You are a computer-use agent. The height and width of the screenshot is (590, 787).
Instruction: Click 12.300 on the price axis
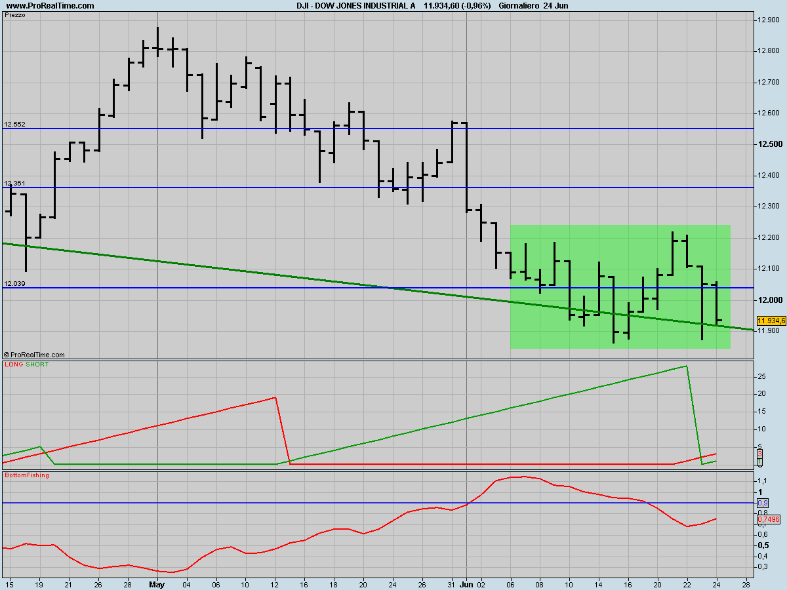[x=769, y=206]
